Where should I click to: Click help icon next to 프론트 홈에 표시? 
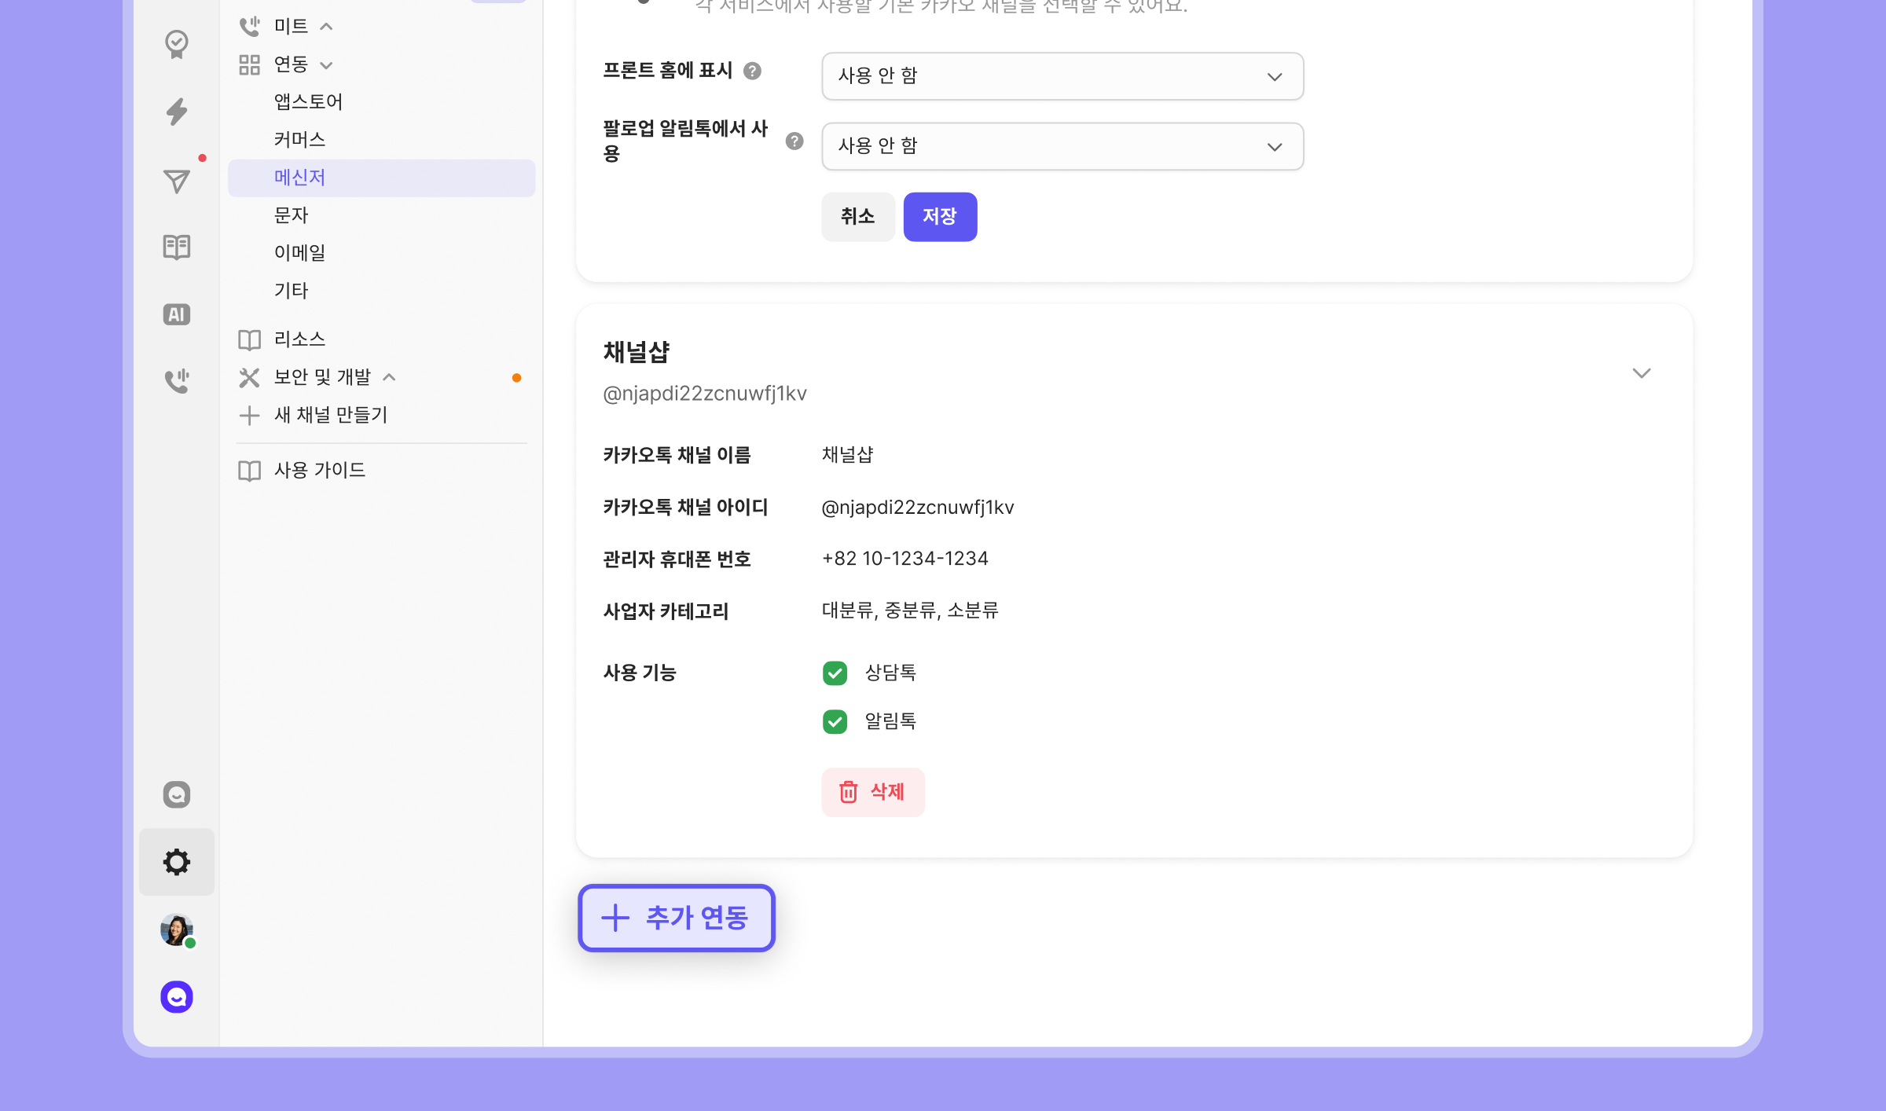coord(752,71)
